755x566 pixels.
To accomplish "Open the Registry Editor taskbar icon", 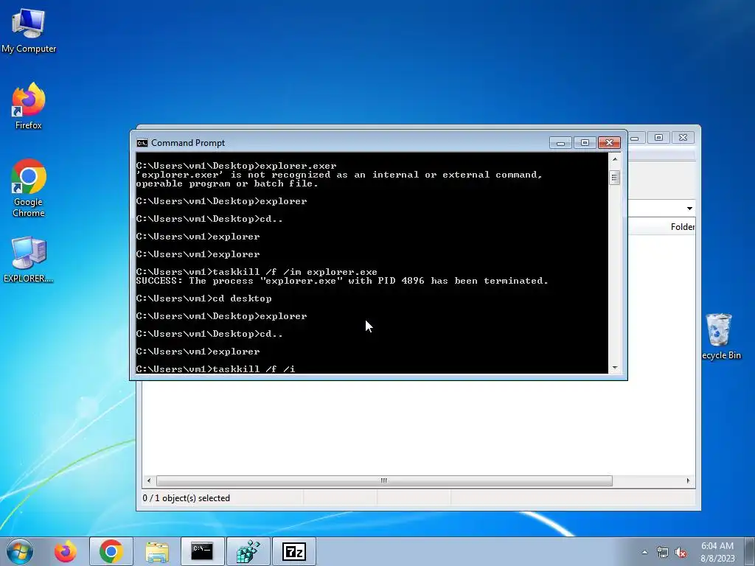I will [x=248, y=551].
